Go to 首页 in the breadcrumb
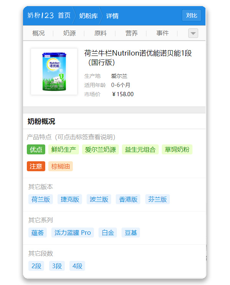The width and height of the screenshot is (230, 285). click(64, 15)
